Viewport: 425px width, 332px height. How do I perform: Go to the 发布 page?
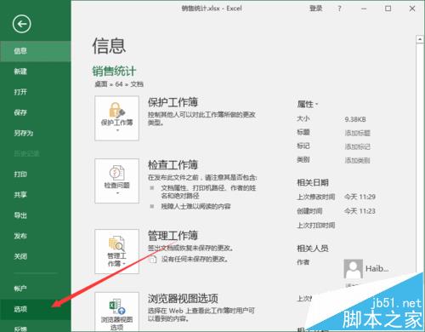click(x=36, y=236)
